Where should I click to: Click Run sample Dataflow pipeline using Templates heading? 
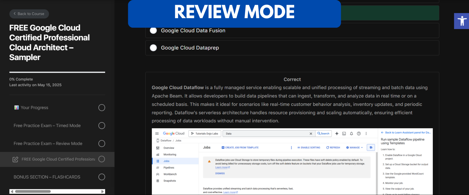403,141
